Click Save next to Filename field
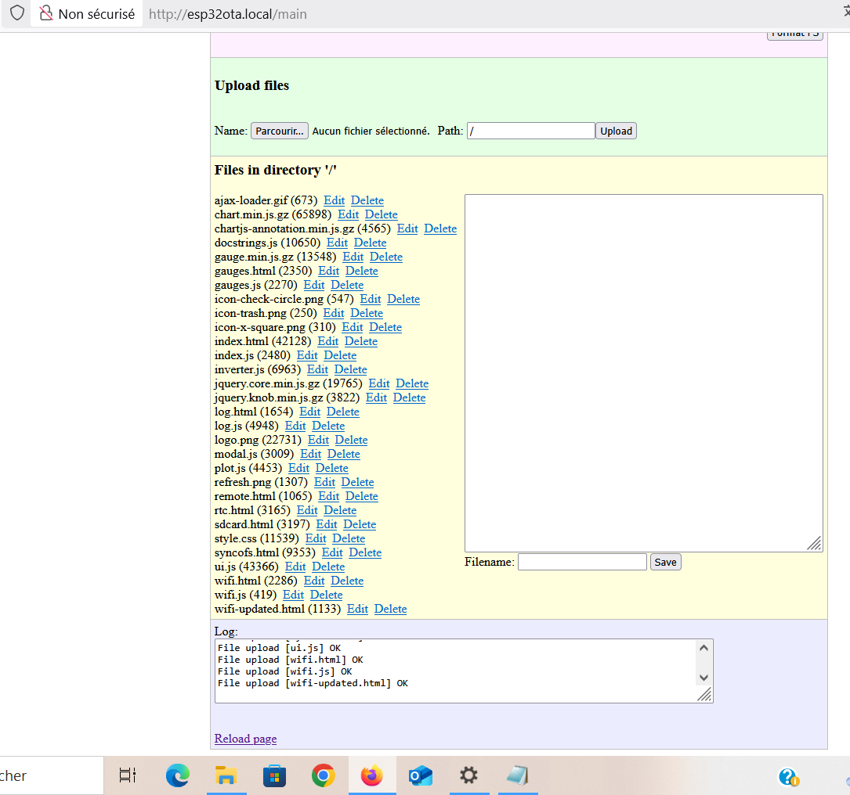Screen dimensions: 850x795 click(x=665, y=562)
